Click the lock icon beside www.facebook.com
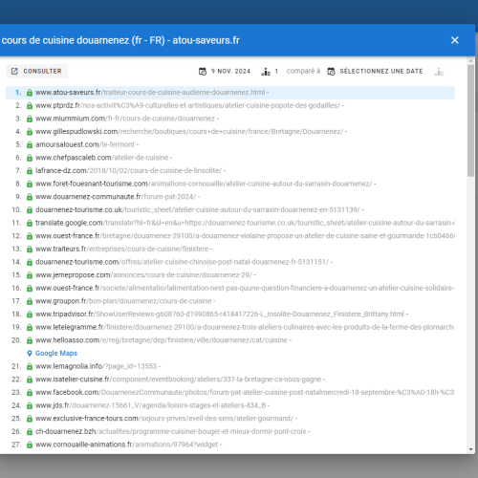The width and height of the screenshot is (478, 478). coord(30,393)
